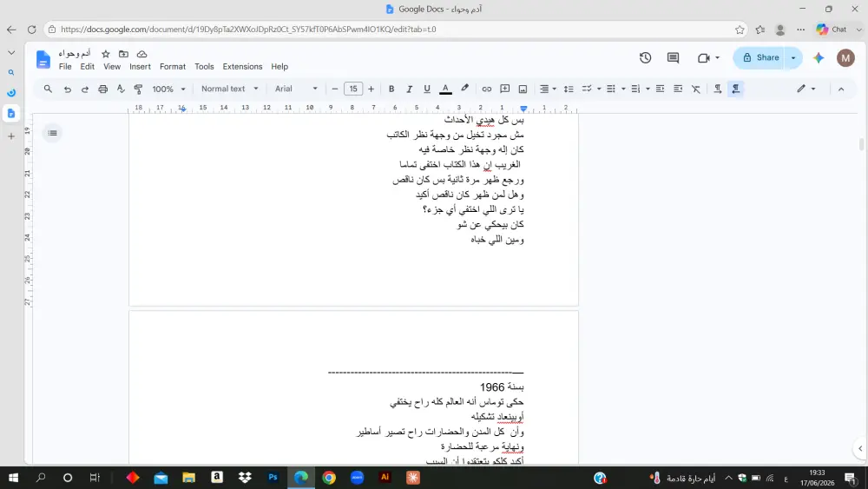Toggle bold formatting

[x=391, y=89]
